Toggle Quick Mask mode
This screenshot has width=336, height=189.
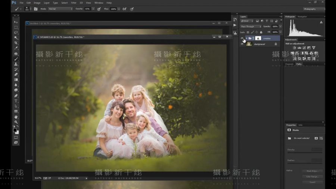pos(16,137)
